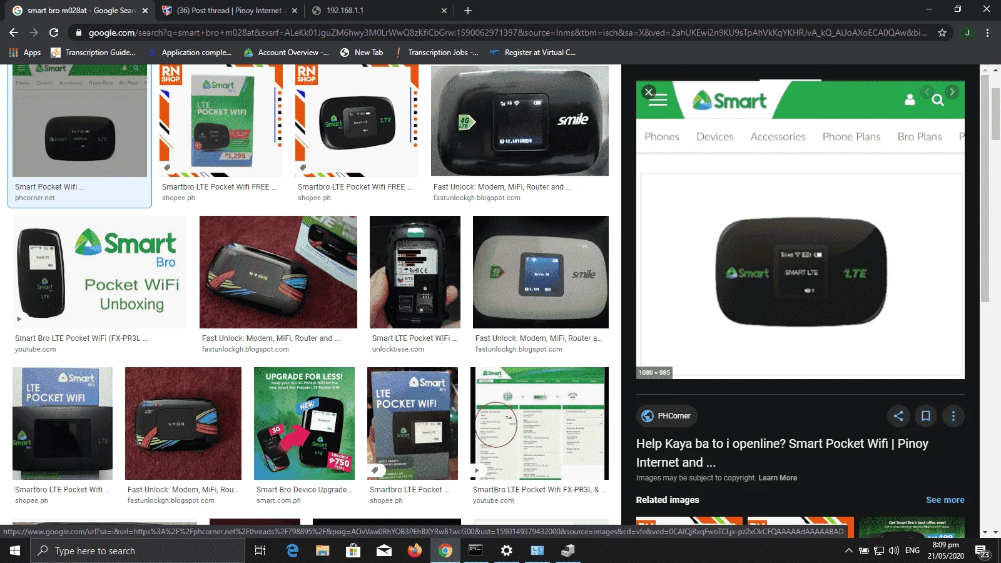Click the Learn More copyright link
The image size is (1001, 563).
[x=778, y=478]
